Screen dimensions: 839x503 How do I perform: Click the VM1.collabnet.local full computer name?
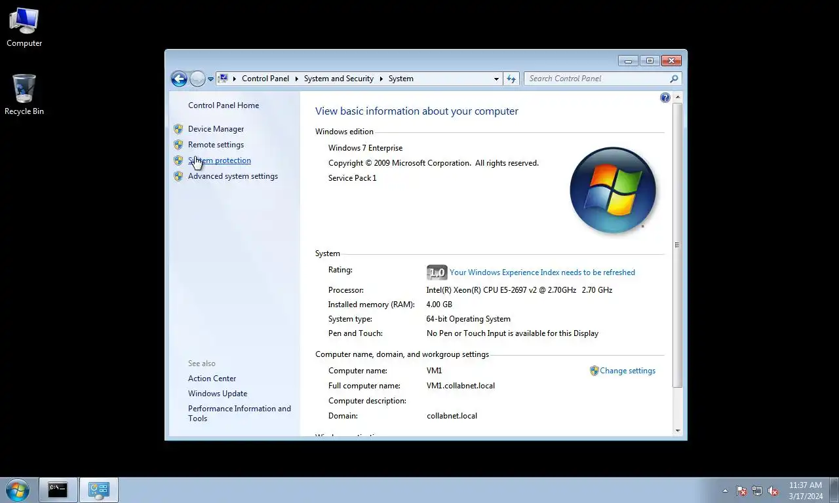pyautogui.click(x=461, y=386)
